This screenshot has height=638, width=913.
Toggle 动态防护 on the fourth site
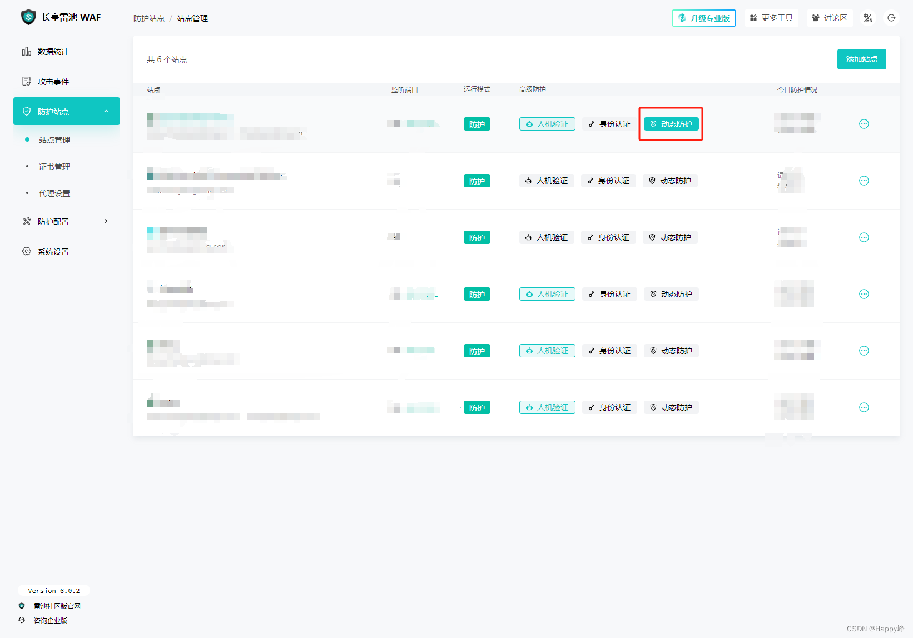tap(671, 294)
